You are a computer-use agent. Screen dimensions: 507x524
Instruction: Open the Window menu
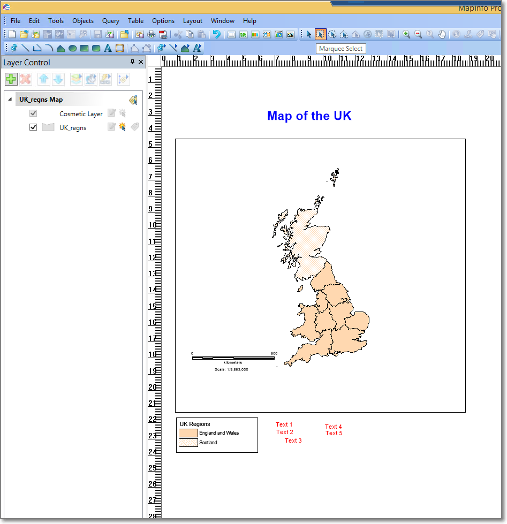pyautogui.click(x=223, y=21)
